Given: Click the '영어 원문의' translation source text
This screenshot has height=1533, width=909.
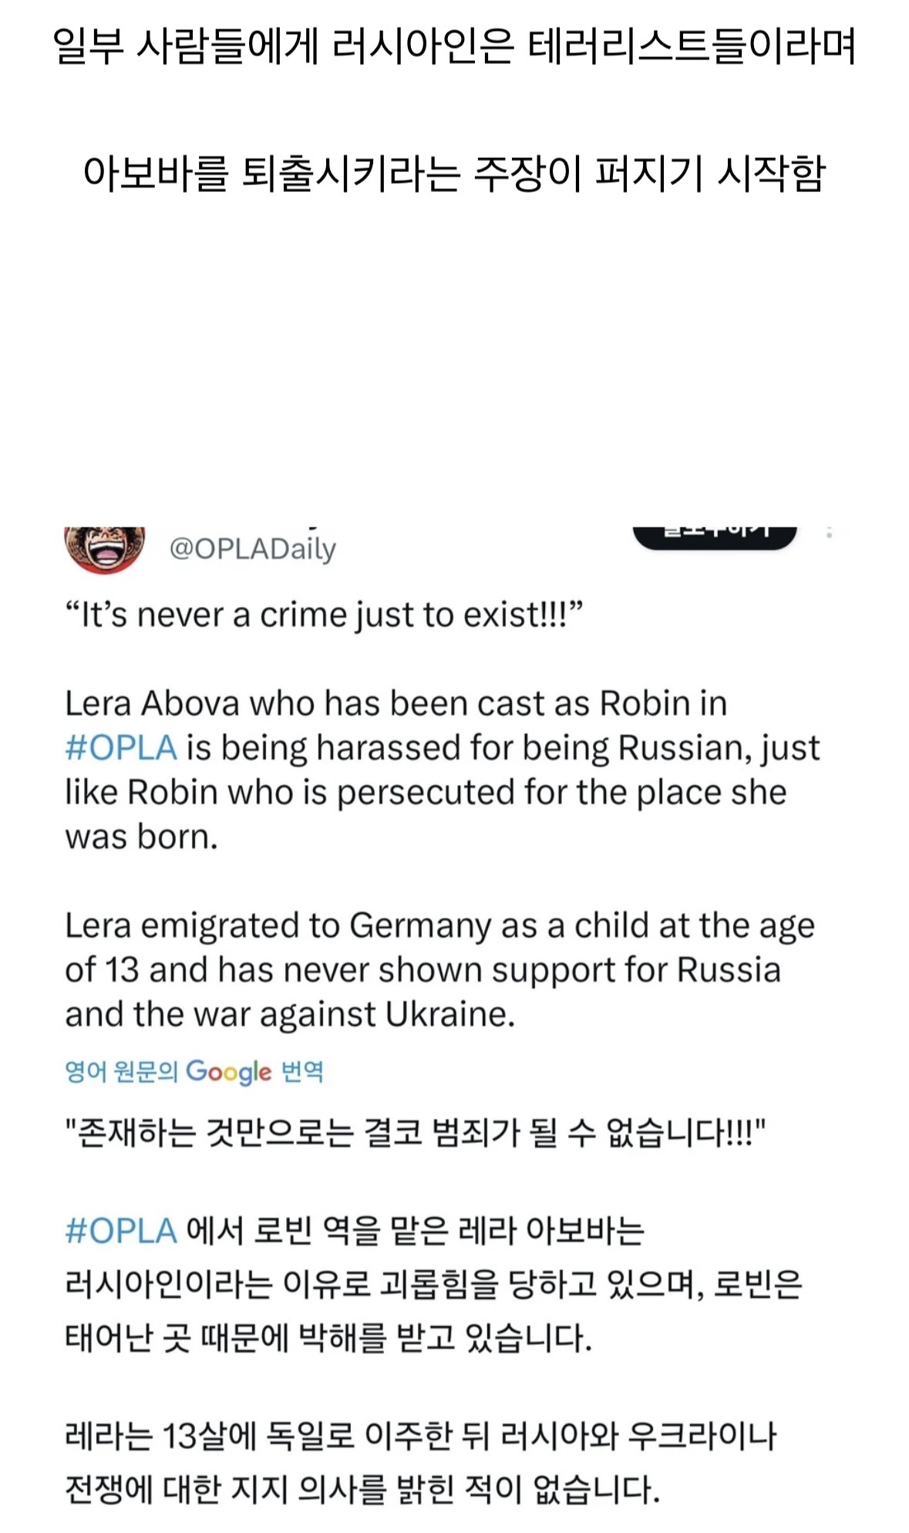Looking at the screenshot, I should [x=121, y=1072].
